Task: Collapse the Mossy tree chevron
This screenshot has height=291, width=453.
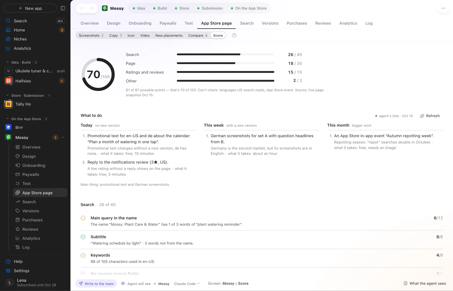Action: 63,137
